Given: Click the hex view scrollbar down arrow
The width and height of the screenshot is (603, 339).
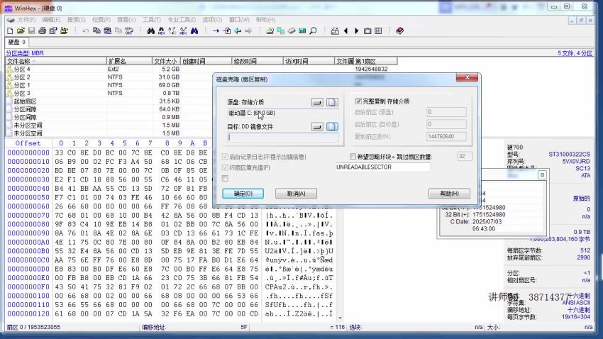Looking at the screenshot, I should pyautogui.click(x=340, y=318).
